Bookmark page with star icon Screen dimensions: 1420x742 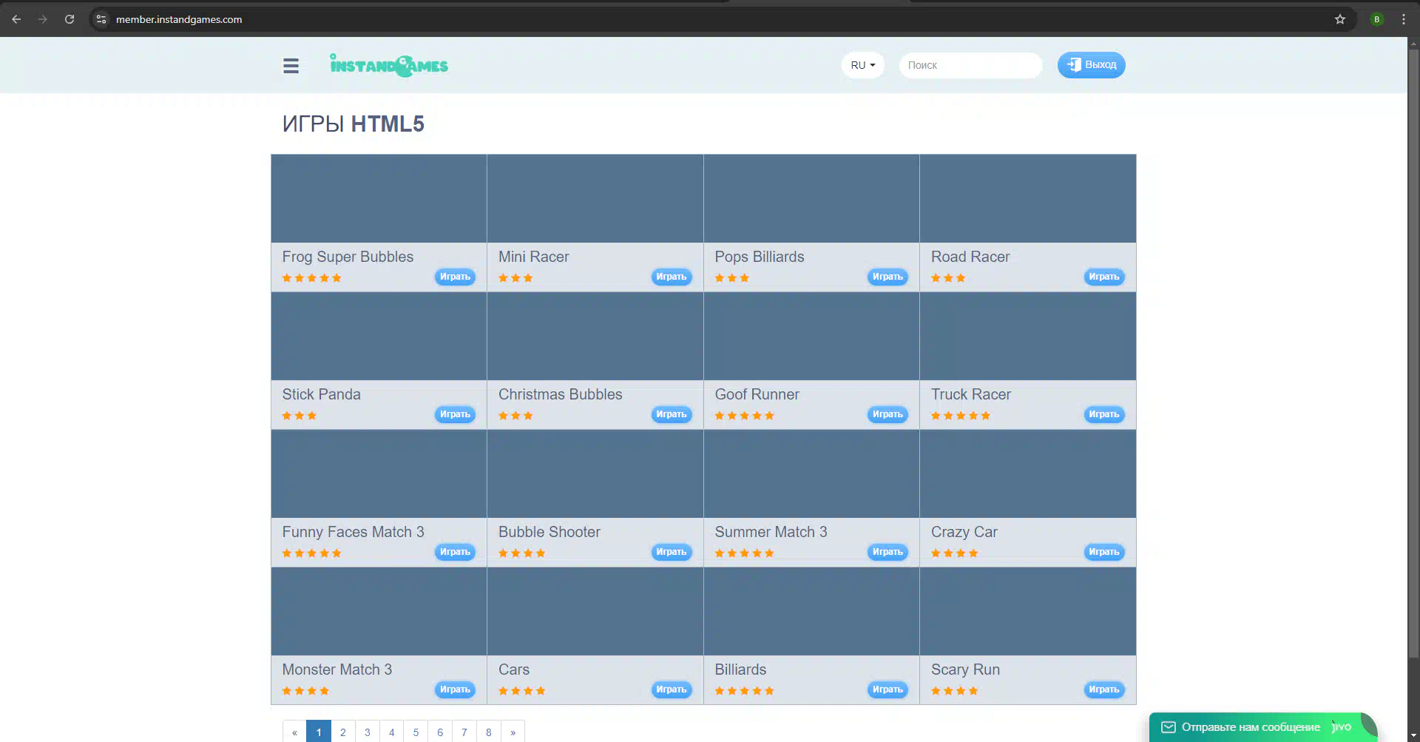coord(1340,19)
